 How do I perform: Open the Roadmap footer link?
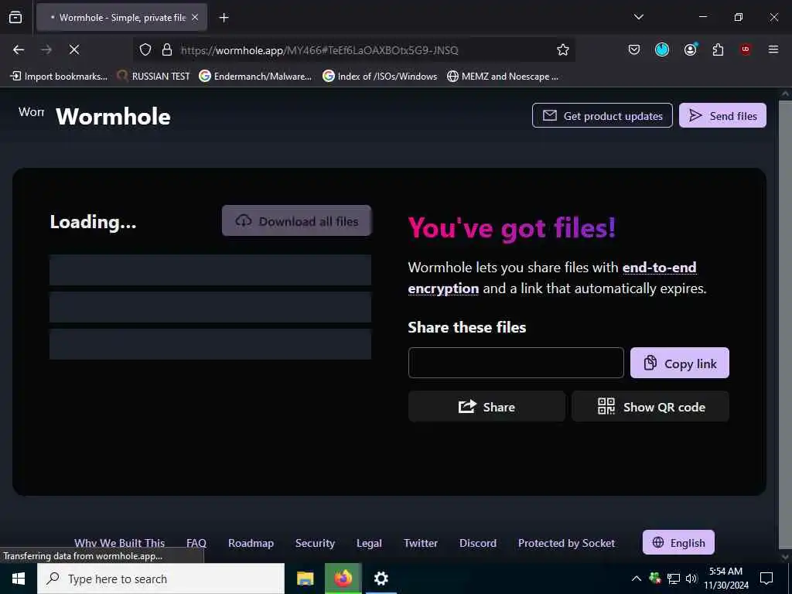[251, 543]
